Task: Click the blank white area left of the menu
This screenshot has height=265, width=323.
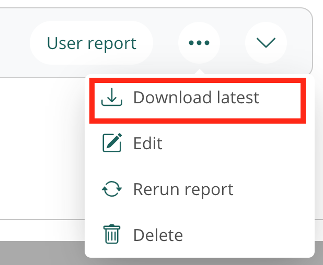Action: coord(42,146)
